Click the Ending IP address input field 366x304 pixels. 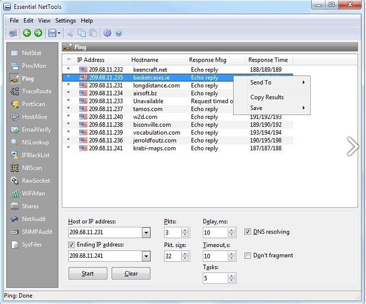coord(105,256)
